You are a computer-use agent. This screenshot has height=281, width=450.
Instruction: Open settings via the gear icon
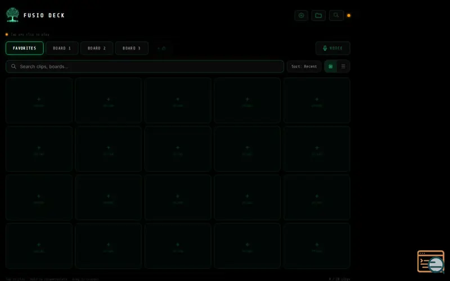pos(301,16)
